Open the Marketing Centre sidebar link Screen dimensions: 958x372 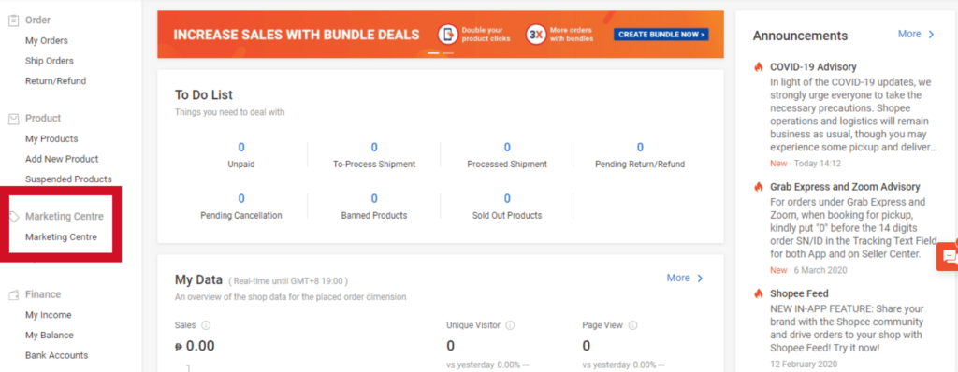(61, 237)
